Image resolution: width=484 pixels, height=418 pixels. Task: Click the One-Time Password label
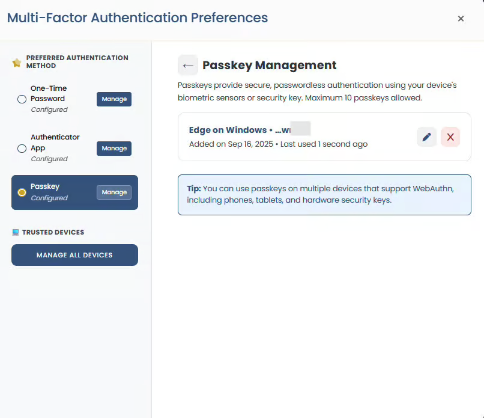[49, 93]
